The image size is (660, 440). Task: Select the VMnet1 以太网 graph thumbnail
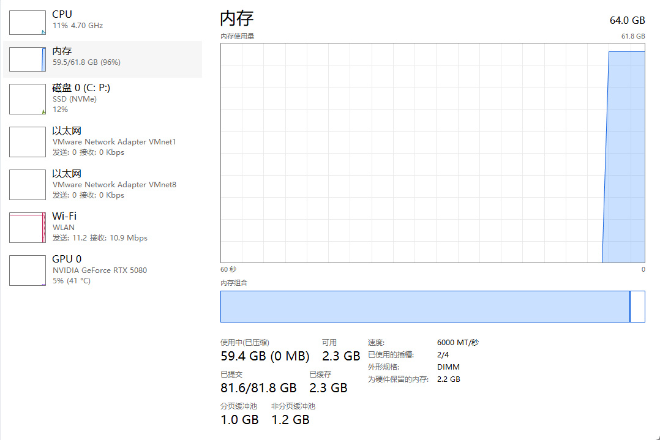coord(27,142)
